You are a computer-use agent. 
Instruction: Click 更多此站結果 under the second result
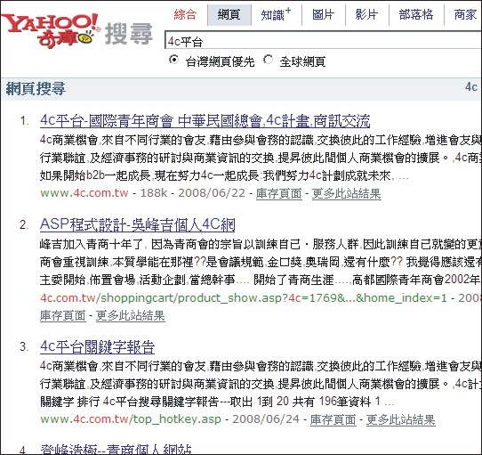tap(131, 315)
